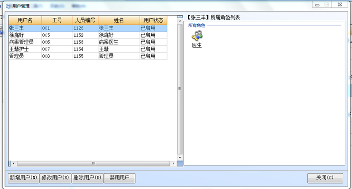The height and width of the screenshot is (189, 352).
Task: Click the vertical scrollbar up arrow
Action: point(180,21)
